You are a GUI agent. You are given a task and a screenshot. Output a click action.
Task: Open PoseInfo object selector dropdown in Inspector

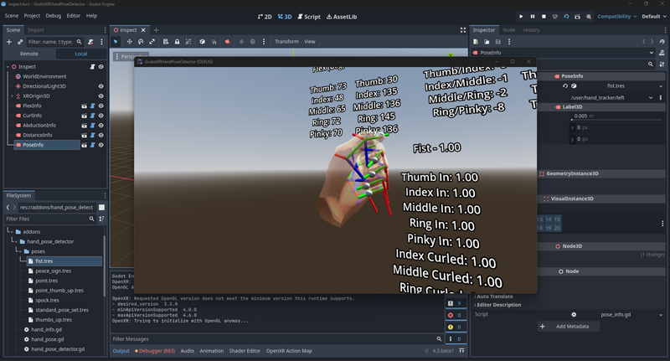pos(652,53)
